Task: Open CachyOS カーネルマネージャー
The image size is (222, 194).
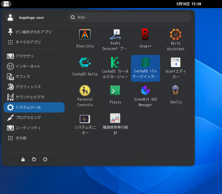Action: pos(115,68)
